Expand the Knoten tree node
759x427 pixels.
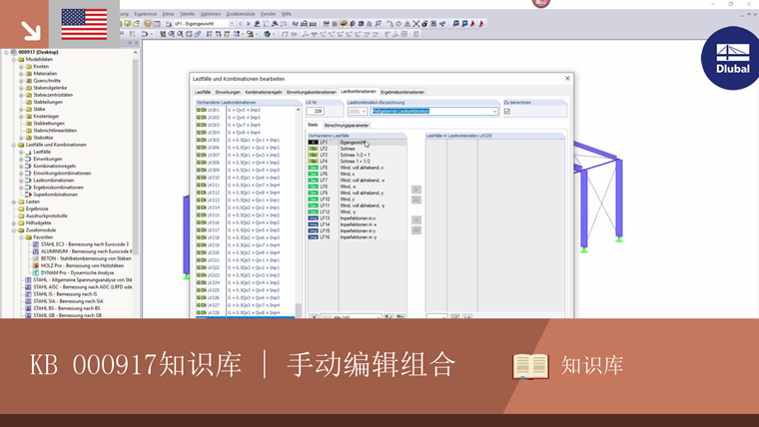tap(21, 66)
